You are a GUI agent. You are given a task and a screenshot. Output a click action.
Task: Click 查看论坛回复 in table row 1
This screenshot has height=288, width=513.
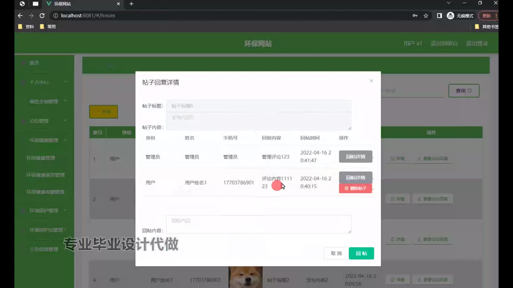[433, 159]
